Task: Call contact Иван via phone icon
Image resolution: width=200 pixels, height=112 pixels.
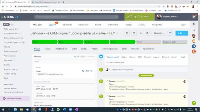Action: click(83, 71)
